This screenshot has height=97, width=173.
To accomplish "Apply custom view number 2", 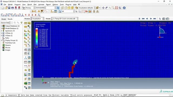I will [29, 15].
